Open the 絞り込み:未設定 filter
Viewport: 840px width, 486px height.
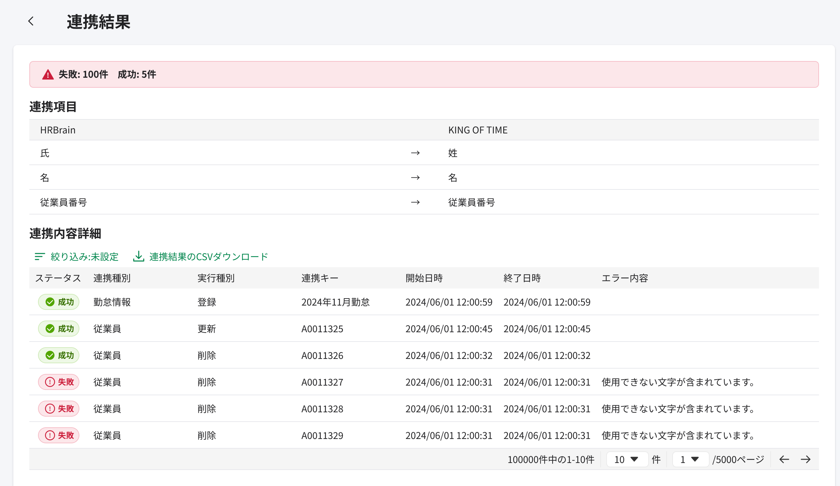tap(76, 257)
